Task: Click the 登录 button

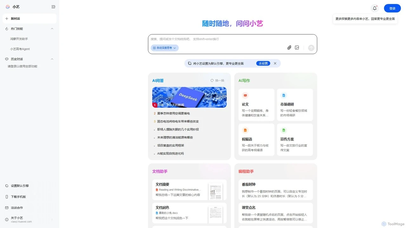Action: (x=392, y=8)
